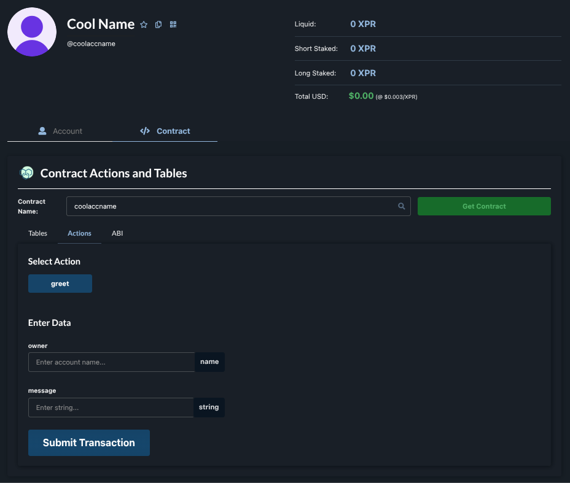This screenshot has width=570, height=483.
Task: Click the owner account name input field
Action: point(111,362)
